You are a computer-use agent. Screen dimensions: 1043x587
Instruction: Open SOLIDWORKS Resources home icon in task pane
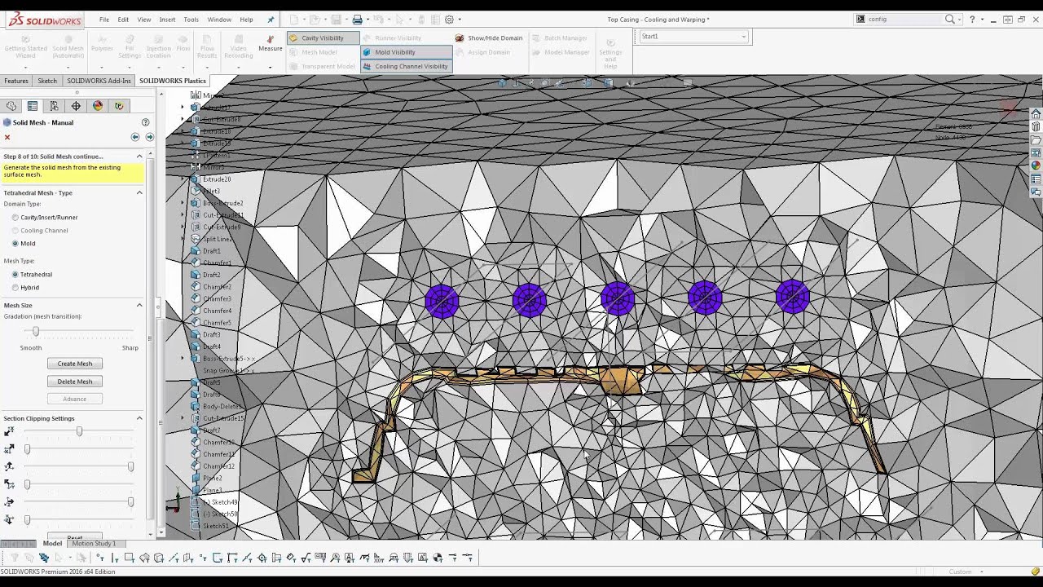point(1036,114)
